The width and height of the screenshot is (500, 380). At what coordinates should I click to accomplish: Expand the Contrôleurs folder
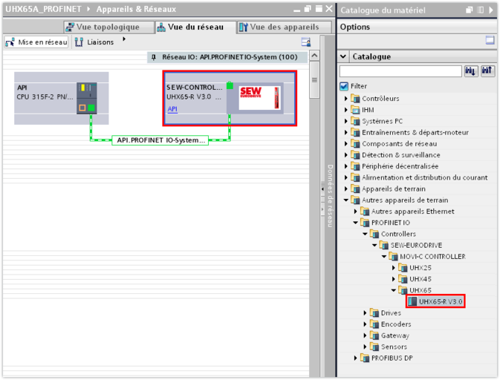[346, 99]
